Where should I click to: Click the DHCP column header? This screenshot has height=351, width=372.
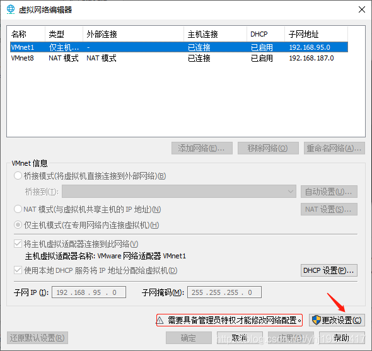click(x=265, y=34)
